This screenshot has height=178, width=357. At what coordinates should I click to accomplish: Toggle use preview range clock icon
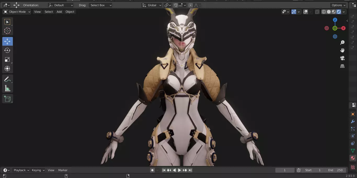[299, 170]
